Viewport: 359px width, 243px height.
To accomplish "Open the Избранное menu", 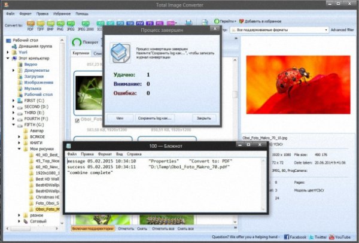I will tap(62, 14).
